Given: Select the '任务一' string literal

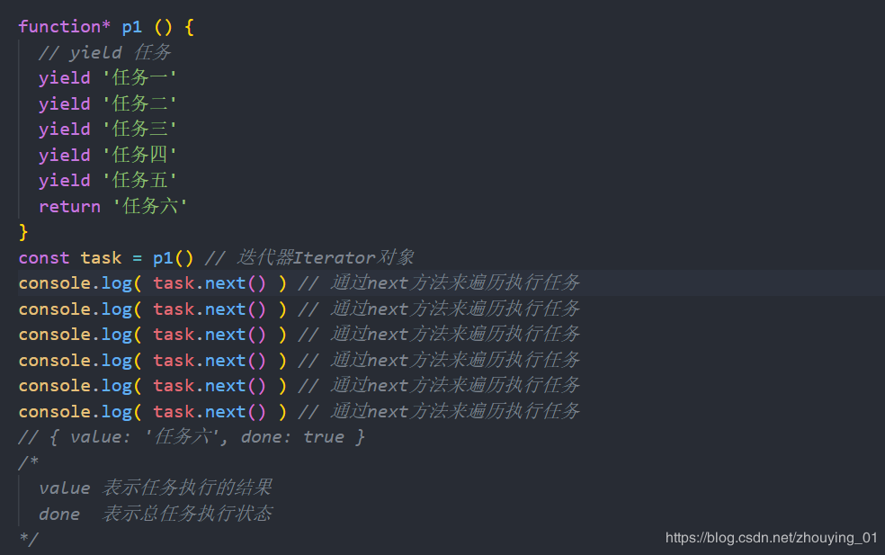Looking at the screenshot, I should click(x=139, y=78).
